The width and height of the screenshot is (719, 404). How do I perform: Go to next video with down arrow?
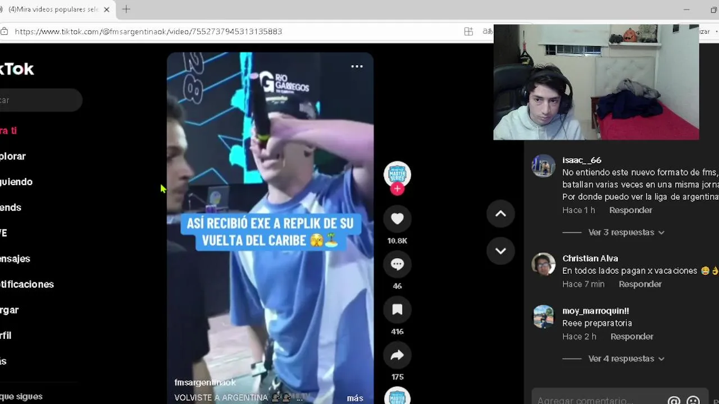click(x=500, y=251)
